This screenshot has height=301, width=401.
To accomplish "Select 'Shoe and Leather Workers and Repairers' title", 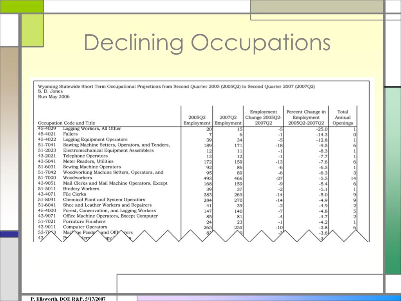I will click(x=107, y=205).
